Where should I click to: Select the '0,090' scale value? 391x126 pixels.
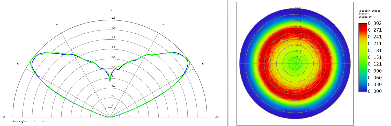click(x=375, y=71)
